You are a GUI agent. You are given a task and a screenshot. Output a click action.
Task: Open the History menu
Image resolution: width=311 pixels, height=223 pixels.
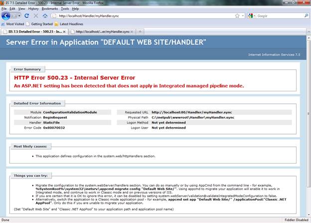[33, 9]
